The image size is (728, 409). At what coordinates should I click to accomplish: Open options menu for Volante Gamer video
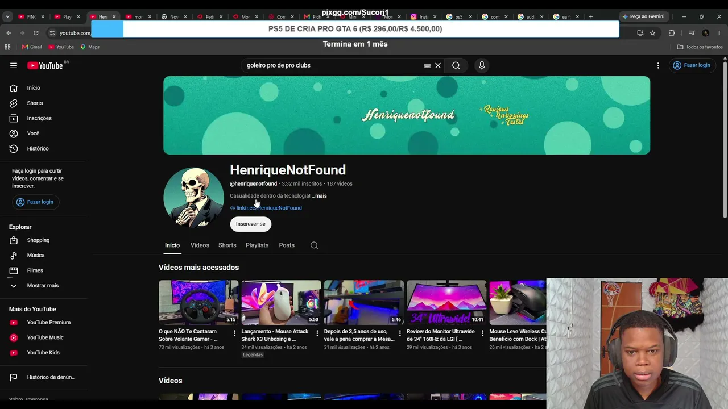coord(234,333)
